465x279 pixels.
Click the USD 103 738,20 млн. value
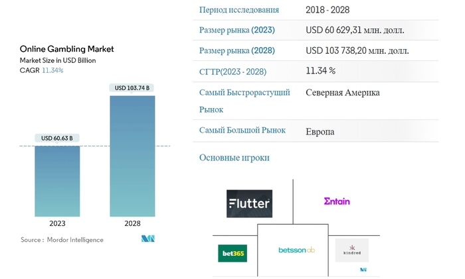click(357, 50)
